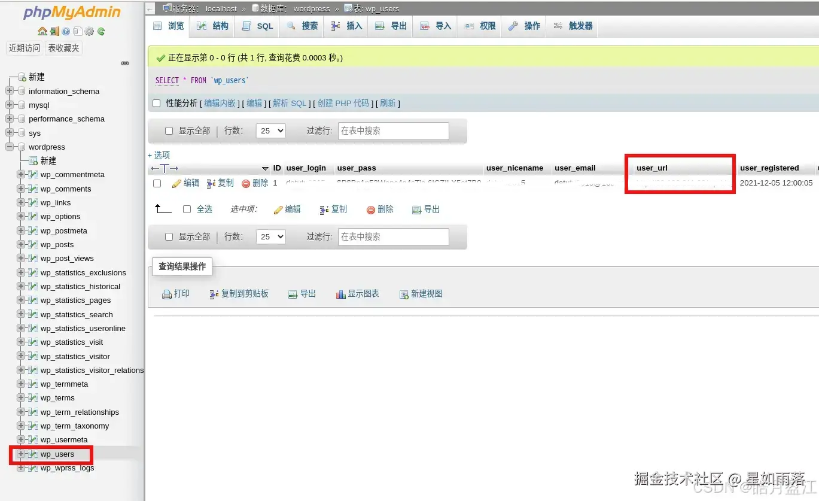Open the blue question mark documentation icon
The width and height of the screenshot is (819, 501).
coord(66,31)
